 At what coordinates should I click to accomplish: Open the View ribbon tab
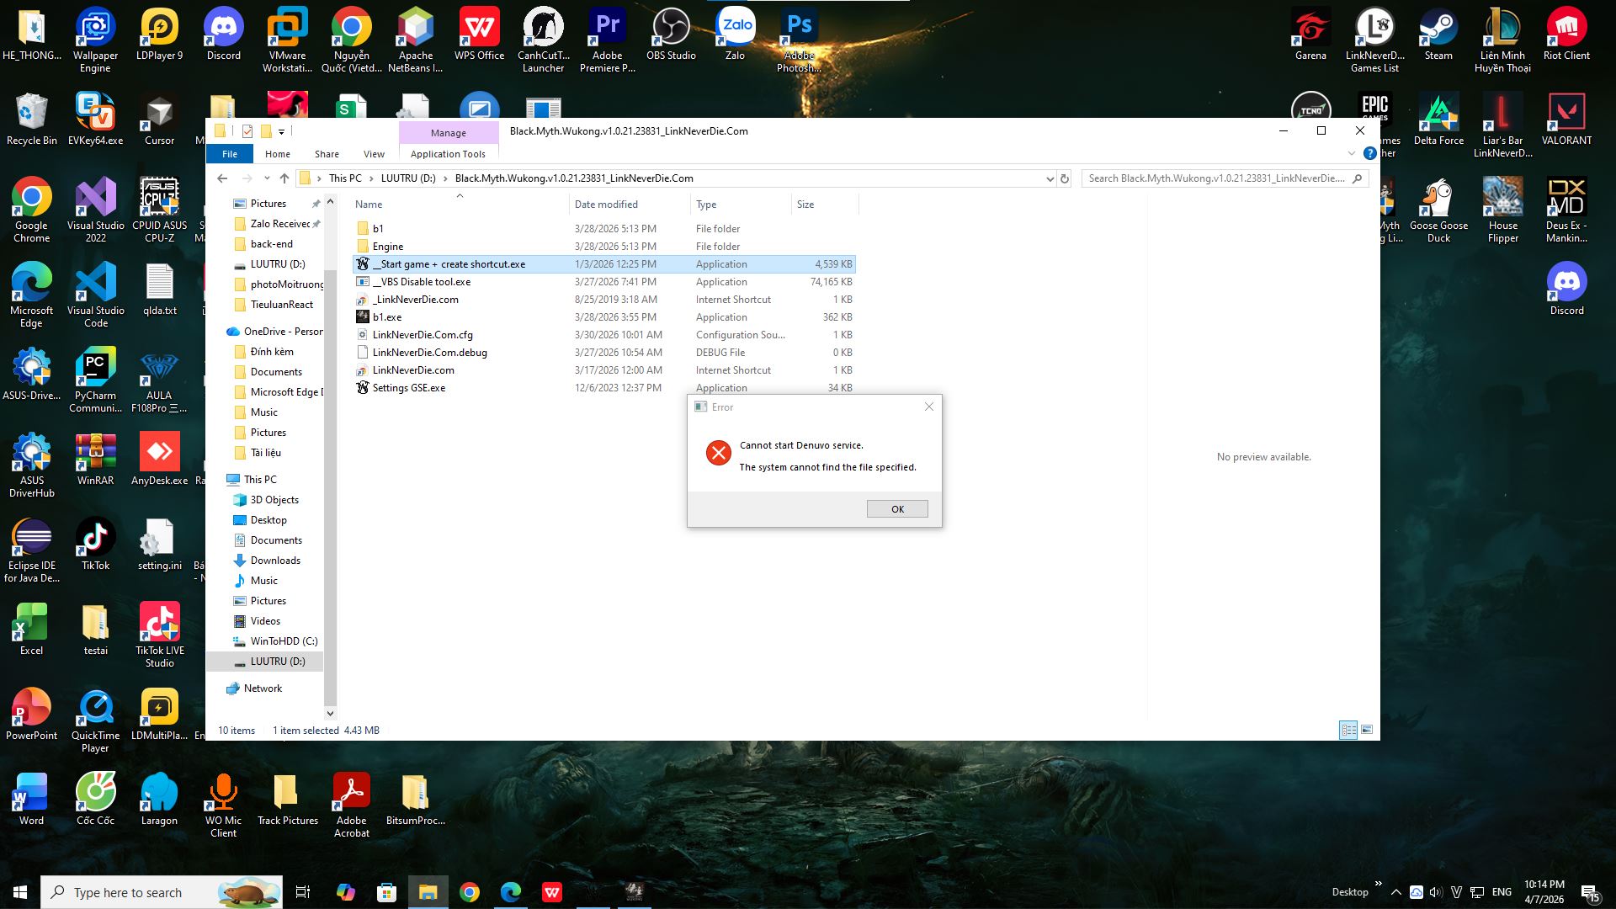(x=374, y=154)
